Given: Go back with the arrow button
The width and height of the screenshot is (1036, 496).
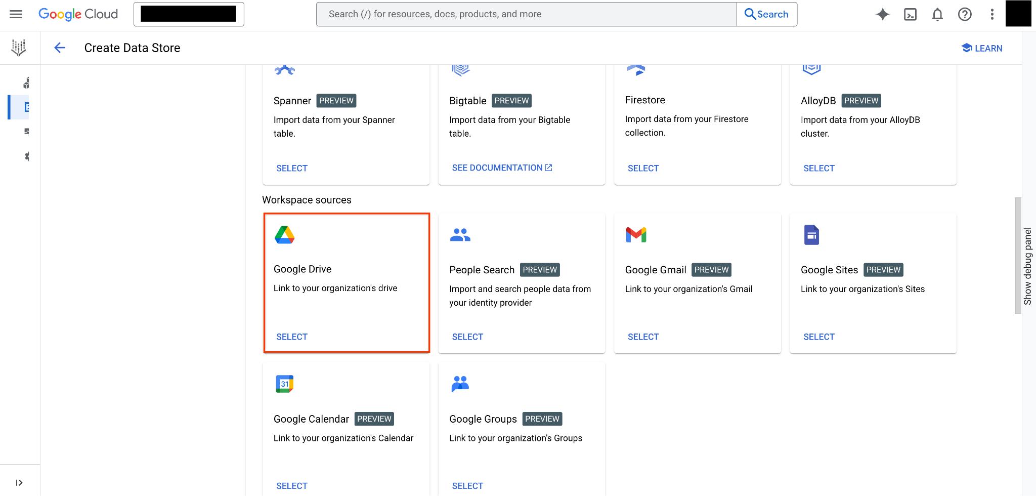Looking at the screenshot, I should [x=60, y=48].
